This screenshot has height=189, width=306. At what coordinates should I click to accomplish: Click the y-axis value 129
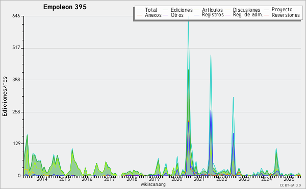coord(17,144)
